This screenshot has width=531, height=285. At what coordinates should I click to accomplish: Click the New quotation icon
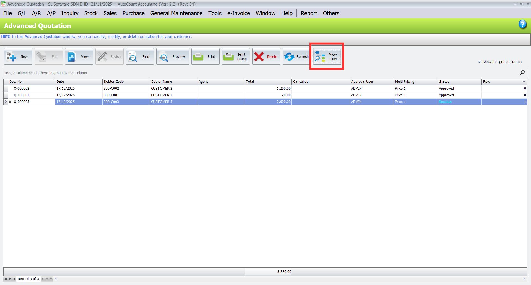[x=12, y=56]
